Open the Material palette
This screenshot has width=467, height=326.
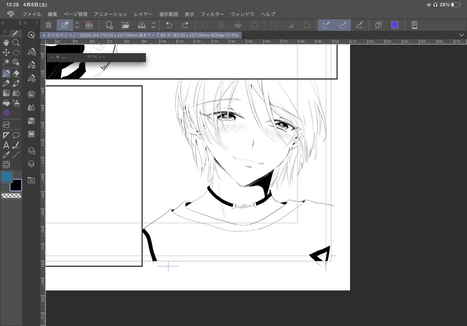[x=32, y=180]
